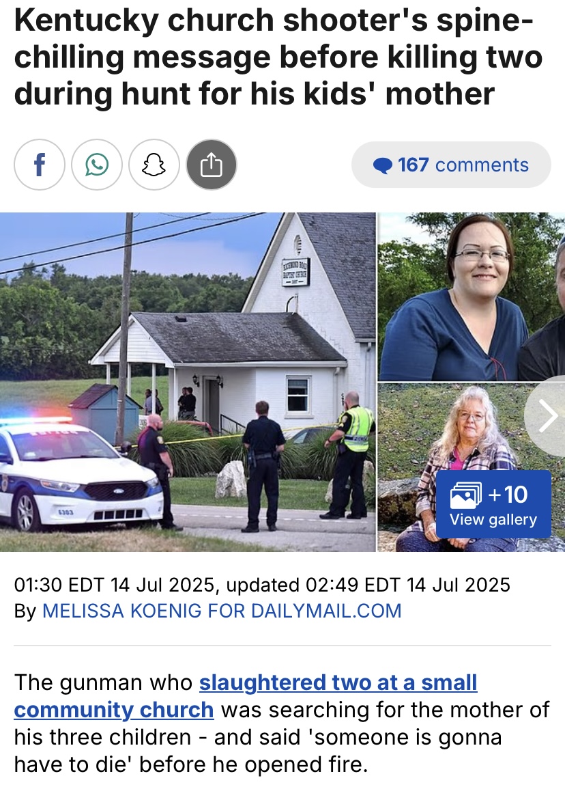Click the blue comment bubble icon

coord(383,165)
